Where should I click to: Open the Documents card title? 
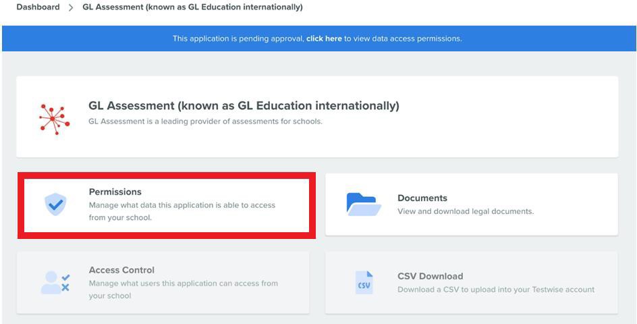(x=422, y=198)
